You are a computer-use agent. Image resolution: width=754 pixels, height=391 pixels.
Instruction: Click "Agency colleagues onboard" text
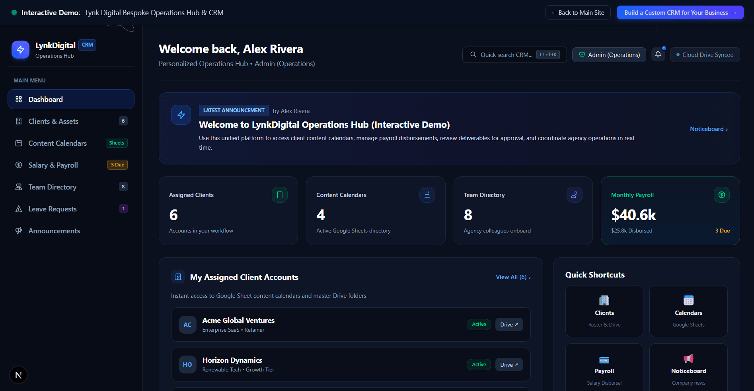497,231
